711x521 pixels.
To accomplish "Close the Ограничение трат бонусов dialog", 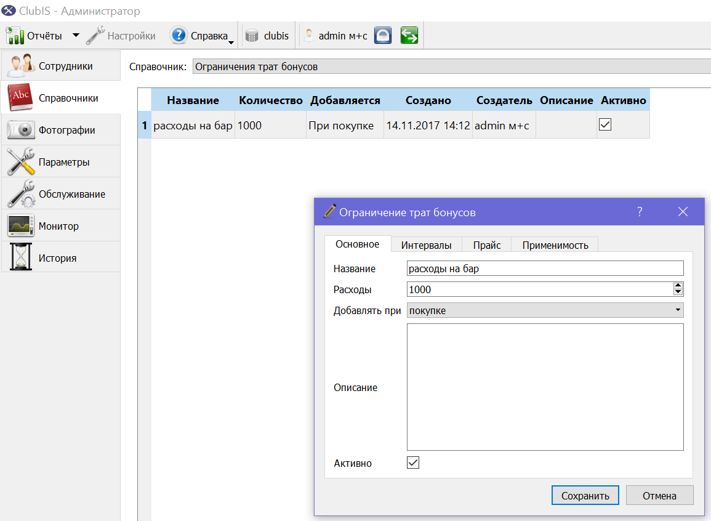I will tap(683, 211).
